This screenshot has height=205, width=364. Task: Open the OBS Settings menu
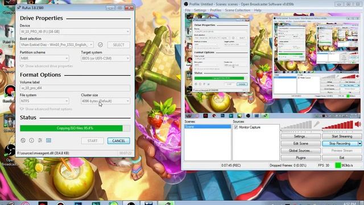tap(200, 10)
